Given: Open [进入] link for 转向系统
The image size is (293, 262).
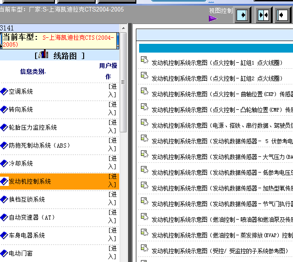Looking at the screenshot, I should coord(112,108).
